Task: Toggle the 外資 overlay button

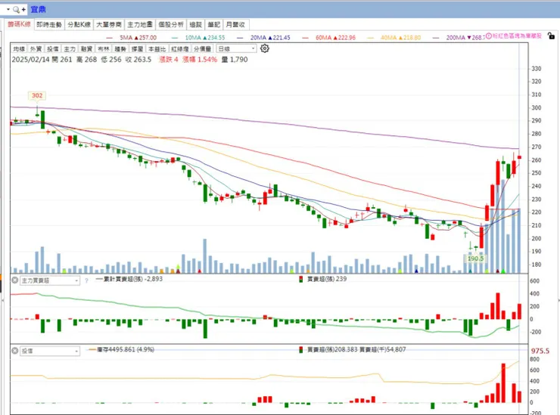Action: 36,49
